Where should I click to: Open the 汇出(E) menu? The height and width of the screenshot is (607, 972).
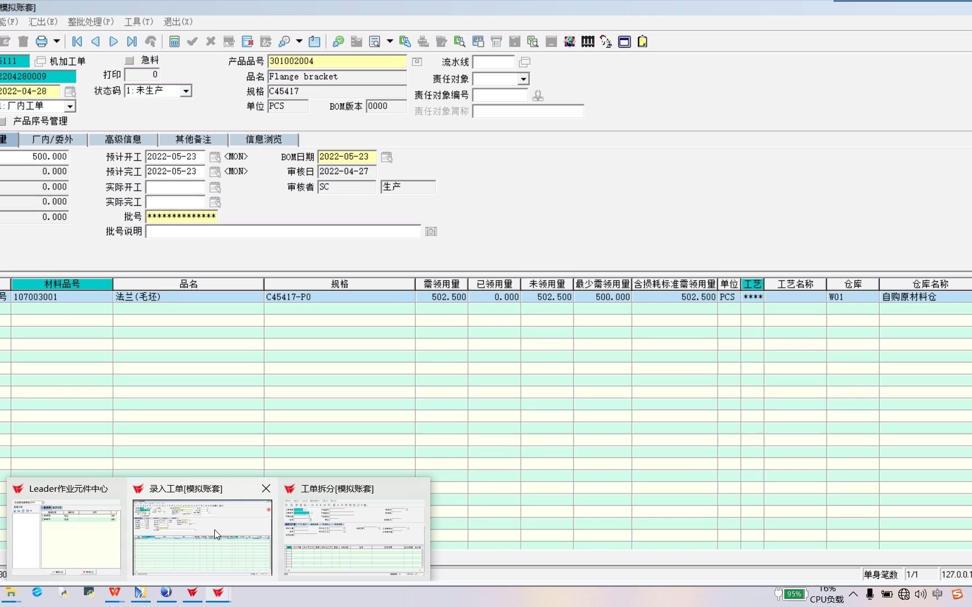coord(43,21)
